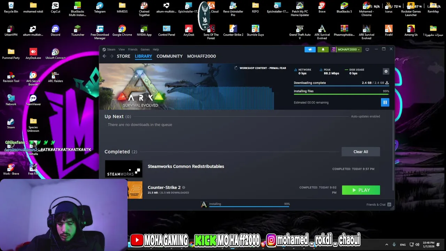446x251 pixels.
Task: Click Auto-updates enabled text
Action: [366, 116]
